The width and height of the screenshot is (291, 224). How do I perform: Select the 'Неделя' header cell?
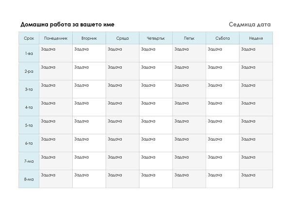[256, 38]
